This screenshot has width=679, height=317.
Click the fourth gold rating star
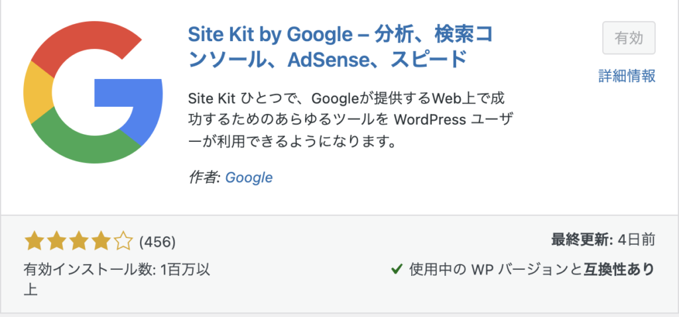click(x=101, y=240)
